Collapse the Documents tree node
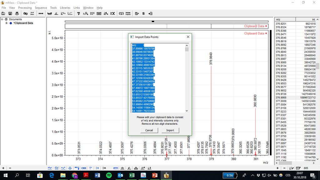Screen dimensions: 320x180 point(2,19)
